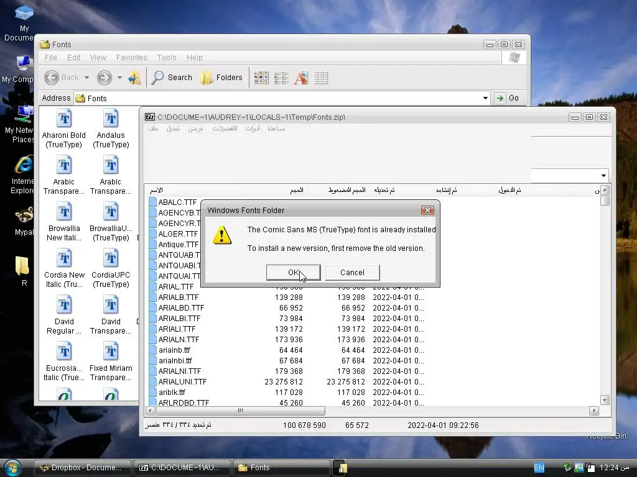Open the Help menu in Fonts window

194,58
